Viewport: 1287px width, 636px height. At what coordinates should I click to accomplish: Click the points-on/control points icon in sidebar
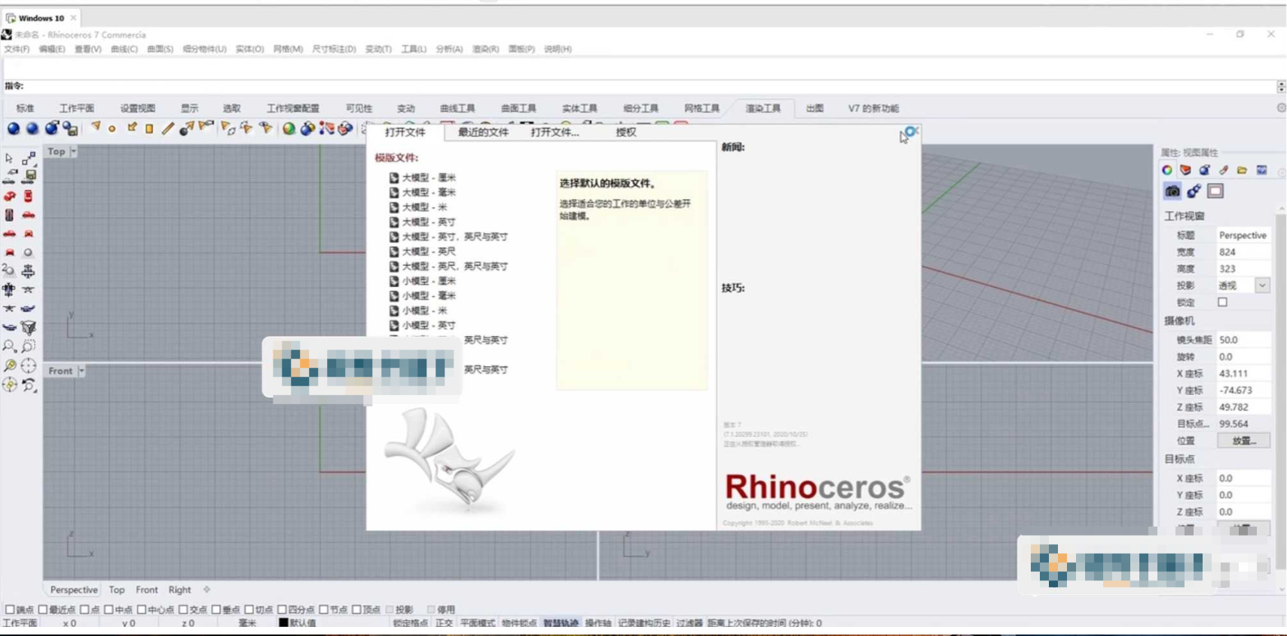(x=29, y=158)
